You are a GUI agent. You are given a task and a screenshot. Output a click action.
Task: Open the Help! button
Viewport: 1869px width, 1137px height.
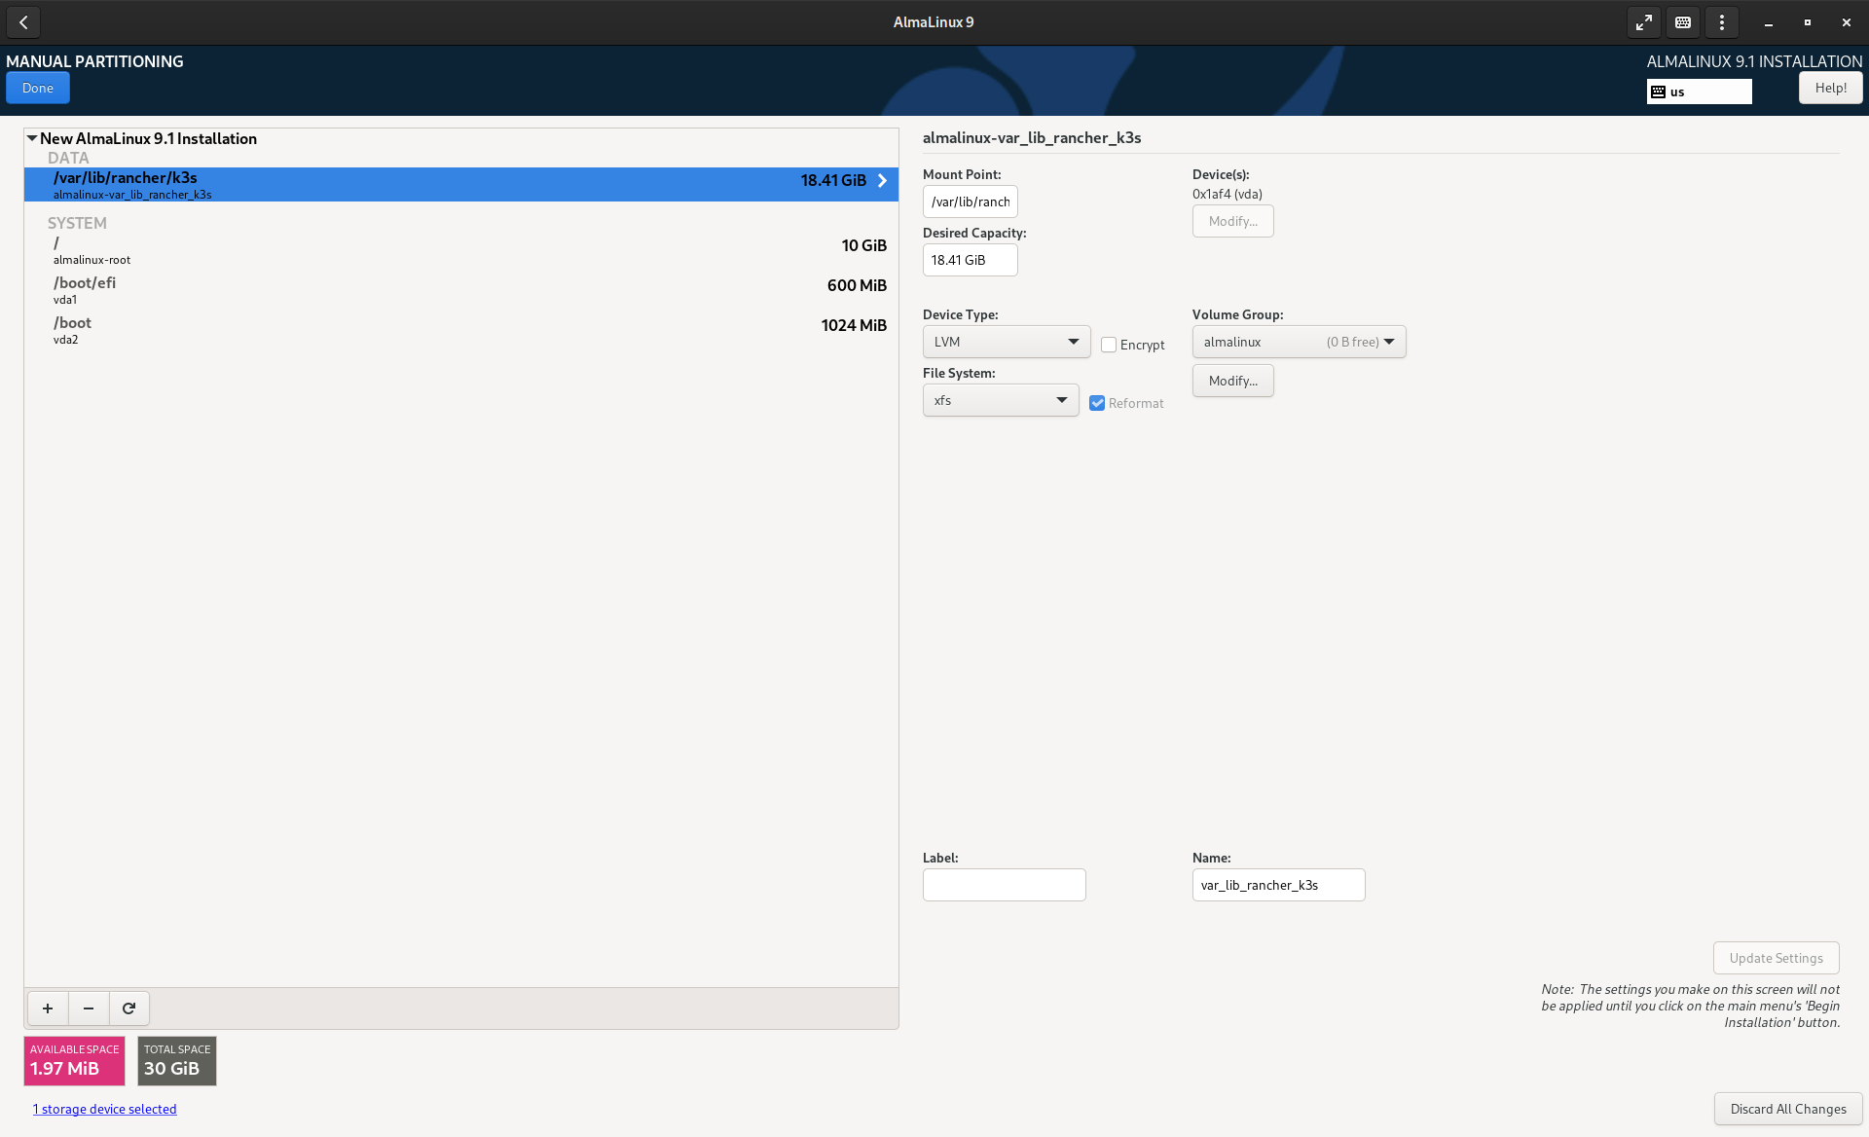pyautogui.click(x=1830, y=88)
